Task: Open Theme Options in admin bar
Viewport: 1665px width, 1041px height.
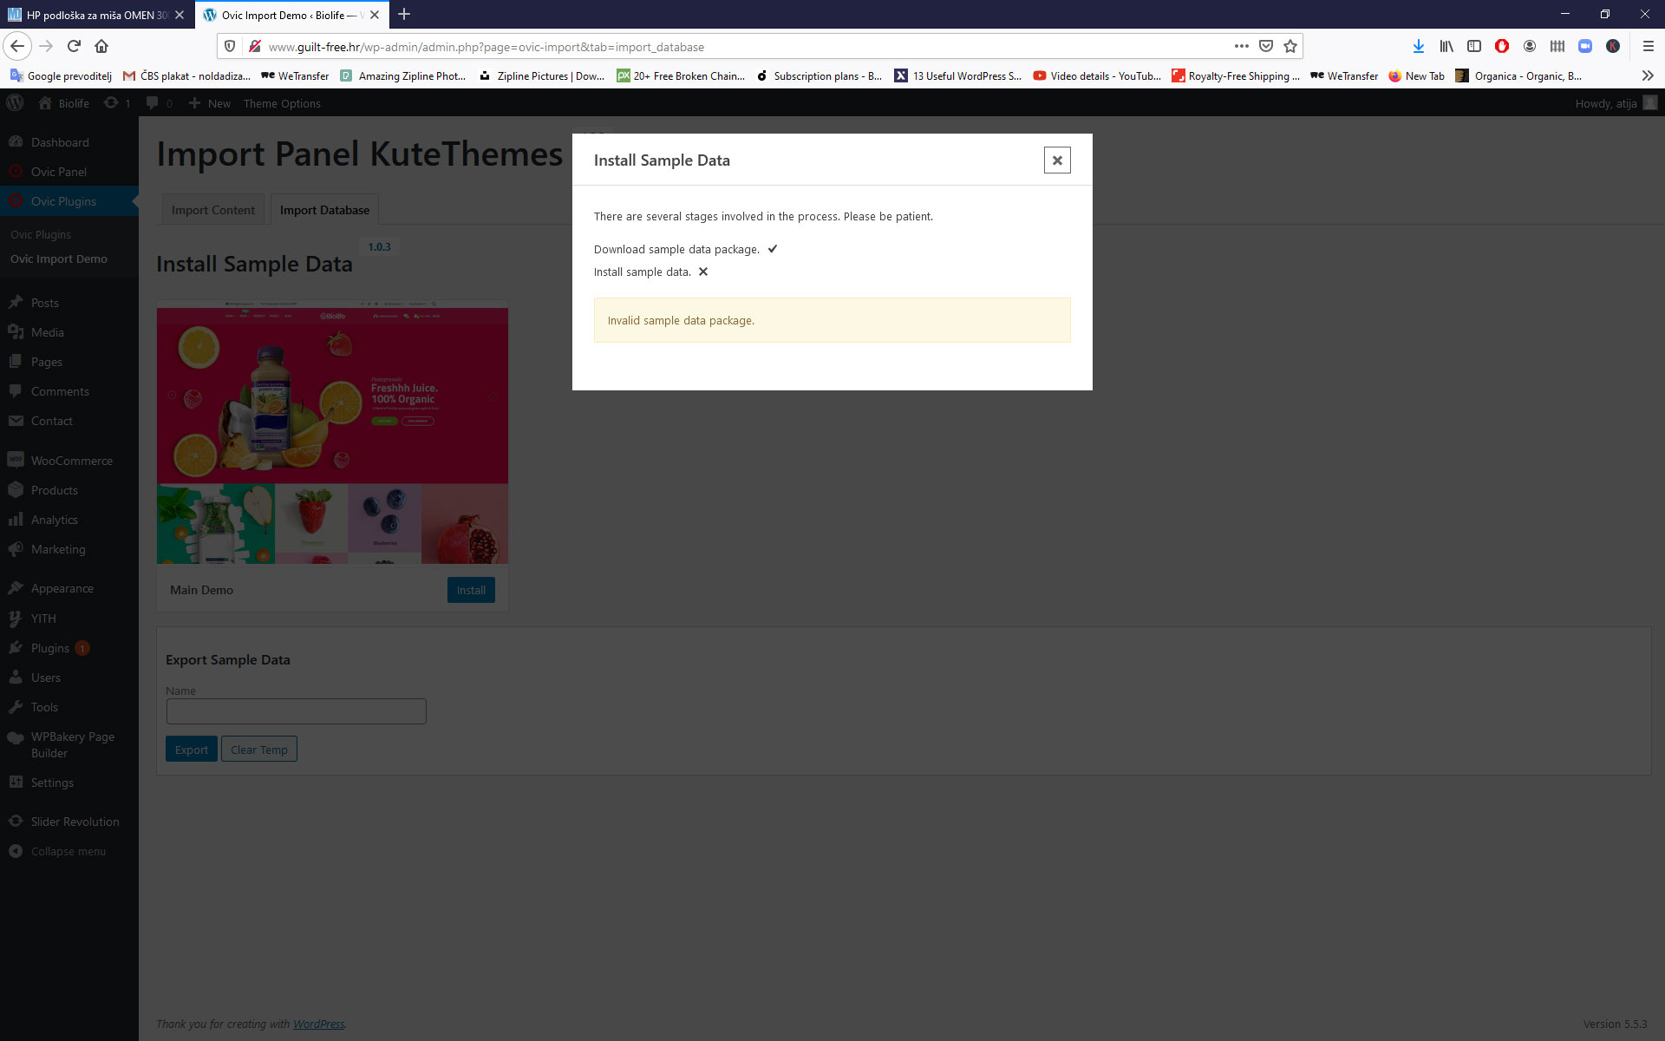Action: click(282, 103)
